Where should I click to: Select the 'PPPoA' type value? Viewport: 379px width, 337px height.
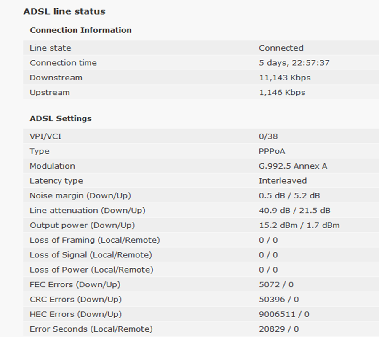[x=272, y=151]
